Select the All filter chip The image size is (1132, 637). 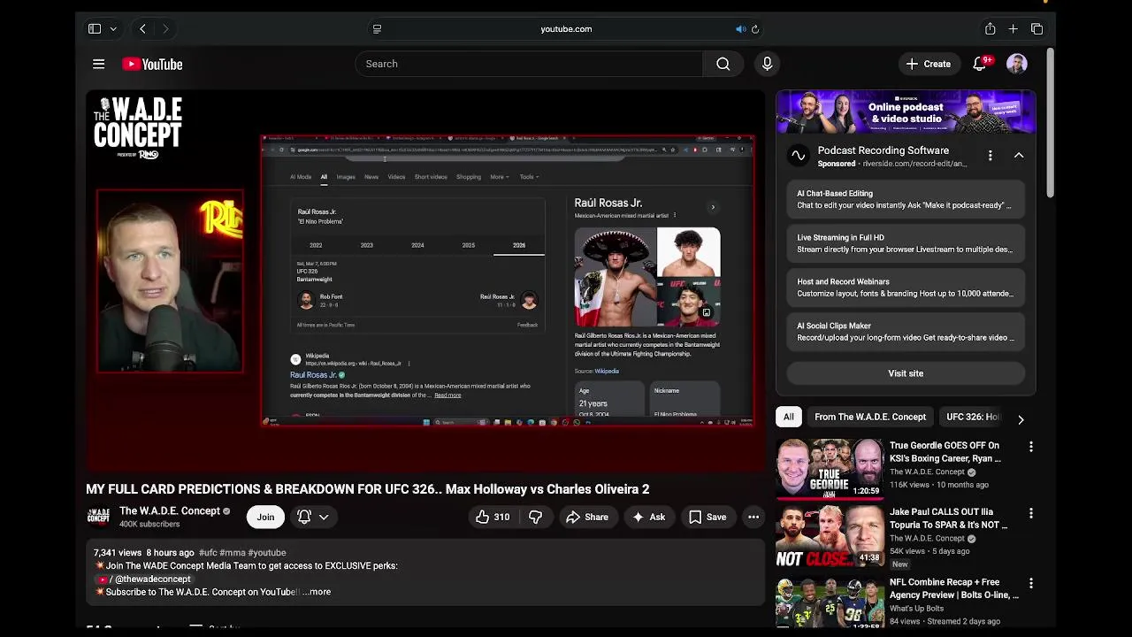point(788,417)
